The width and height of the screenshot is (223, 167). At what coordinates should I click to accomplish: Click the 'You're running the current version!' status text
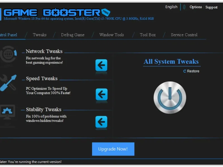tap(35, 162)
